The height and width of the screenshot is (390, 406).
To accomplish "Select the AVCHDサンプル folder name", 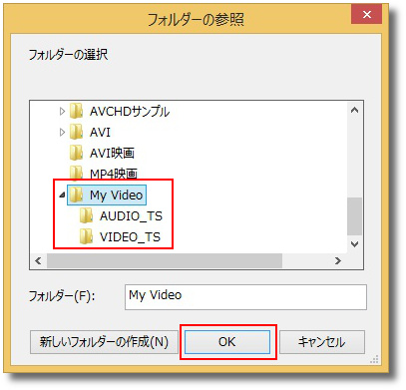I will tap(130, 112).
